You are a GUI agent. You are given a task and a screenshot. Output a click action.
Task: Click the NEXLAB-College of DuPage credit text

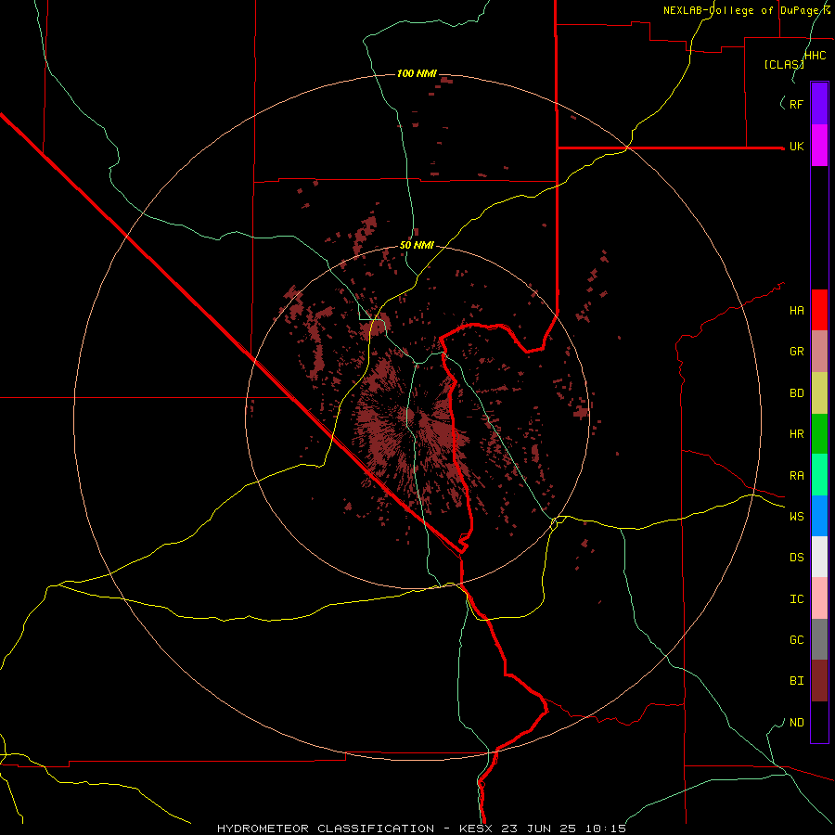[x=746, y=10]
